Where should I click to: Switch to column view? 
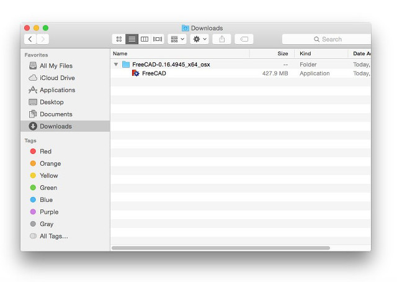coord(145,39)
